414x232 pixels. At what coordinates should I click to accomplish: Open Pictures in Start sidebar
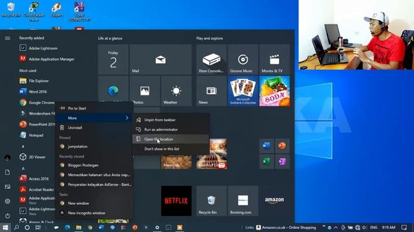coord(7,187)
